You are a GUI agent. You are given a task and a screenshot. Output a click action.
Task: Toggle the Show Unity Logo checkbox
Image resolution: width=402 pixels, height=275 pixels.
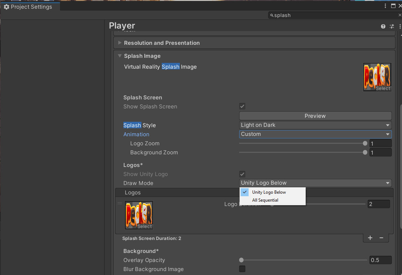tap(242, 174)
